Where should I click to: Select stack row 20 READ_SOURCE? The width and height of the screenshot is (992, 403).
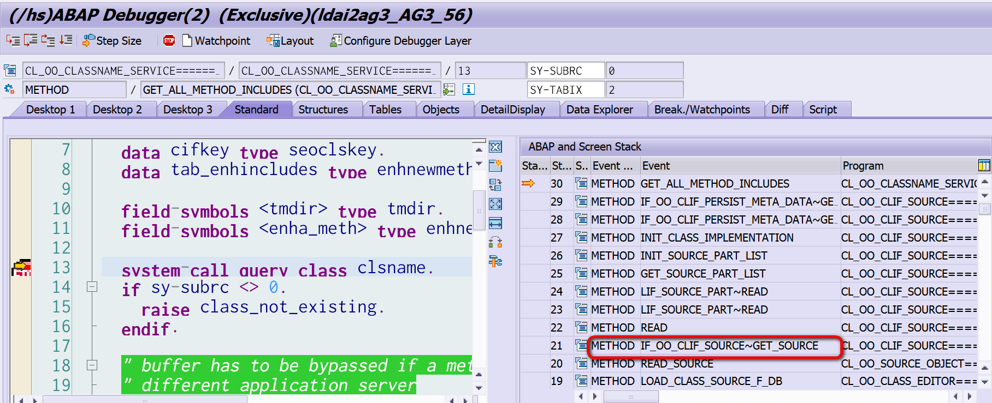(x=749, y=364)
